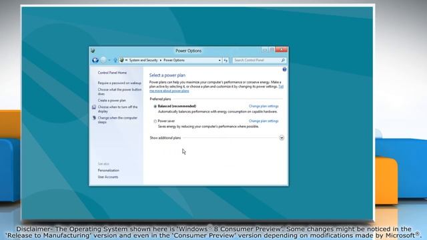Change plan settings for Power saver plan

point(264,121)
